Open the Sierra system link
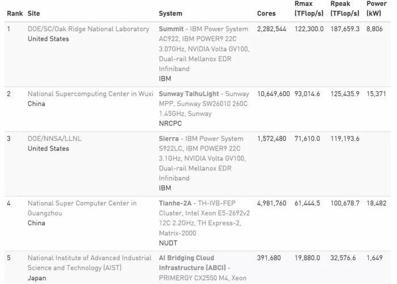The image size is (397, 284). coord(170,138)
